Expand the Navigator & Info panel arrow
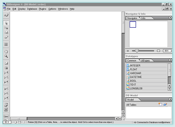This screenshot has width=175, height=127. (x=170, y=18)
